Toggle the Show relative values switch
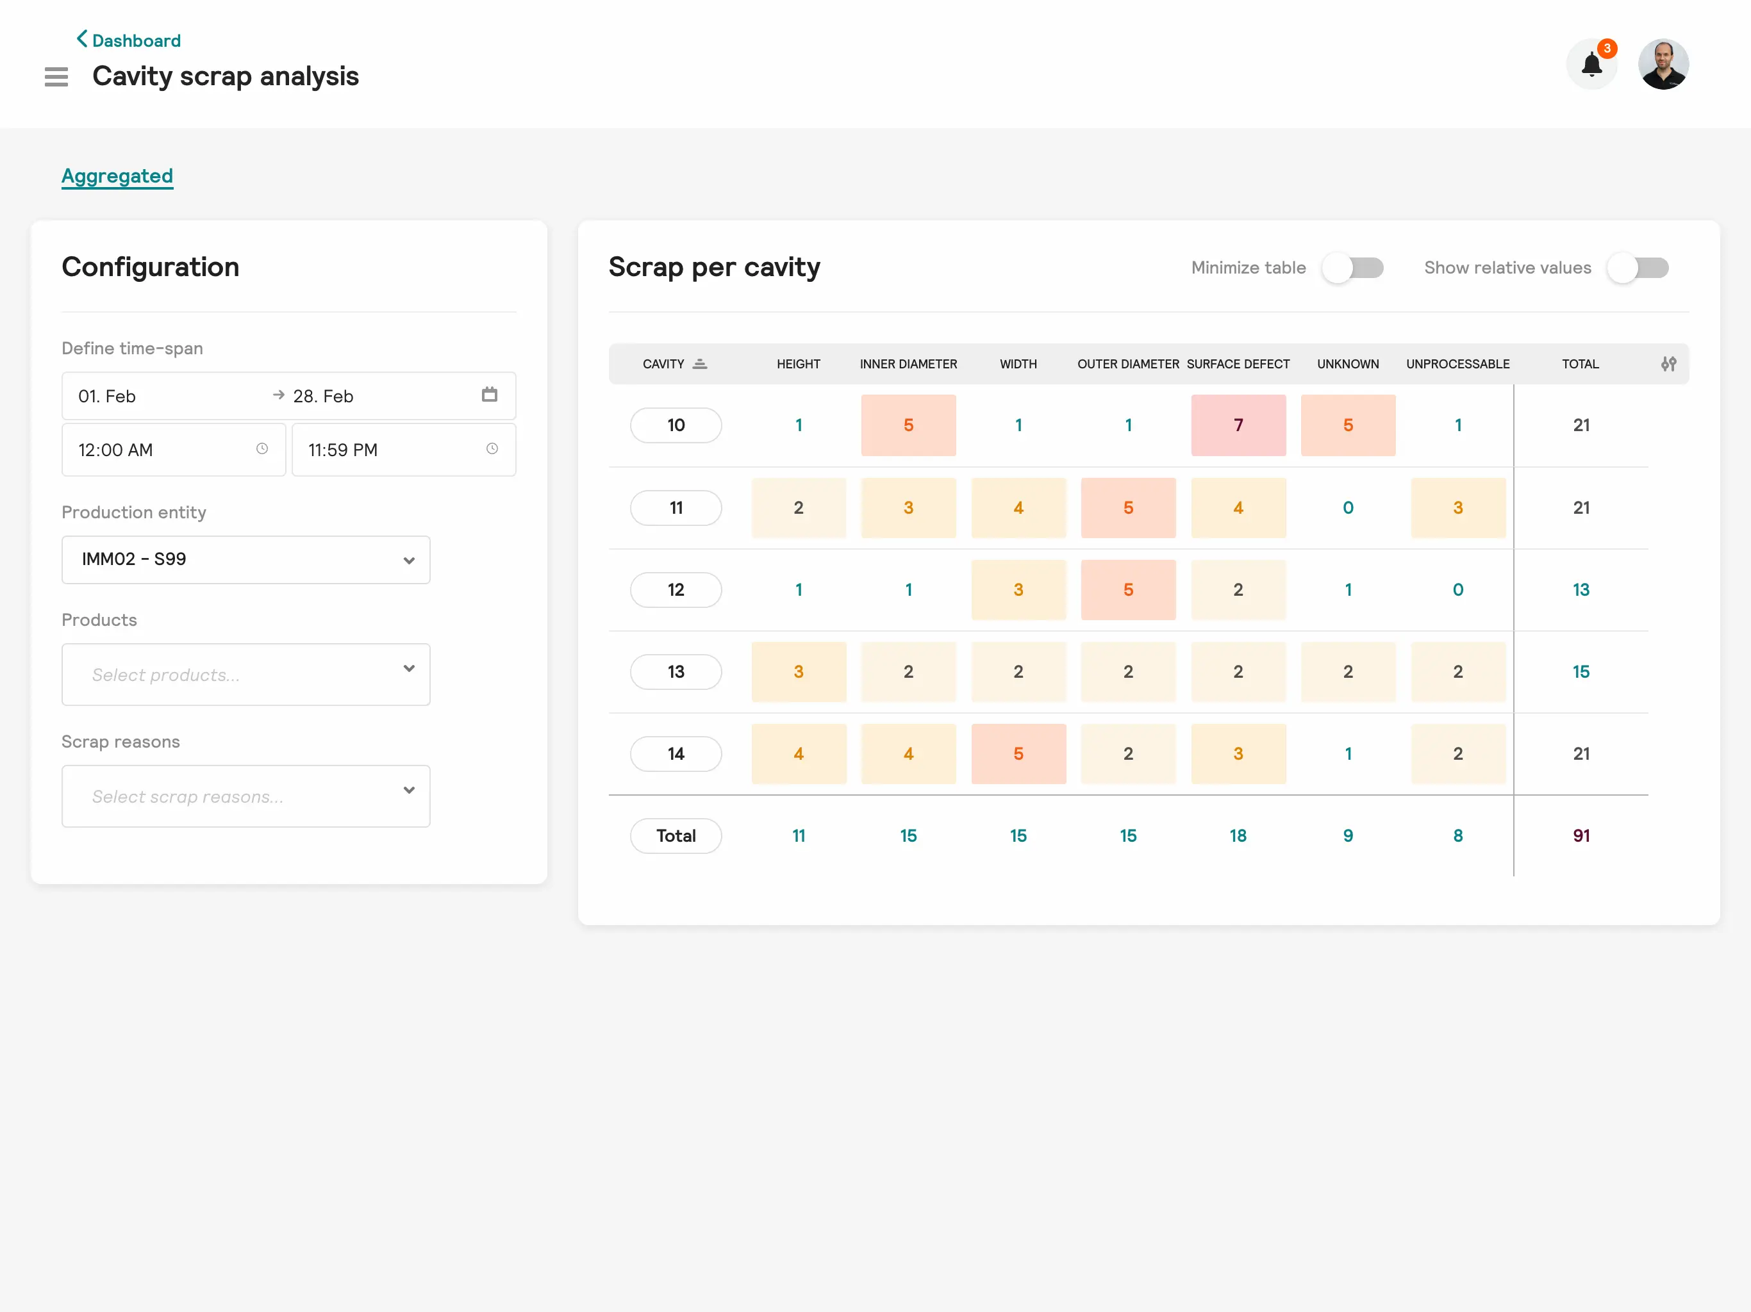The width and height of the screenshot is (1751, 1312). 1638,268
